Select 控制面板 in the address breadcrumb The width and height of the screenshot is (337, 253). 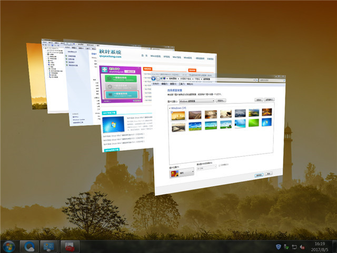pyautogui.click(x=172, y=79)
